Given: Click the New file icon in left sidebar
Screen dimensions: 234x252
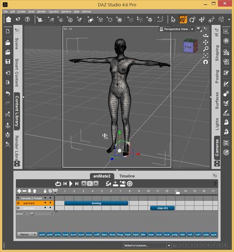Looking at the screenshot, I should 8,31.
